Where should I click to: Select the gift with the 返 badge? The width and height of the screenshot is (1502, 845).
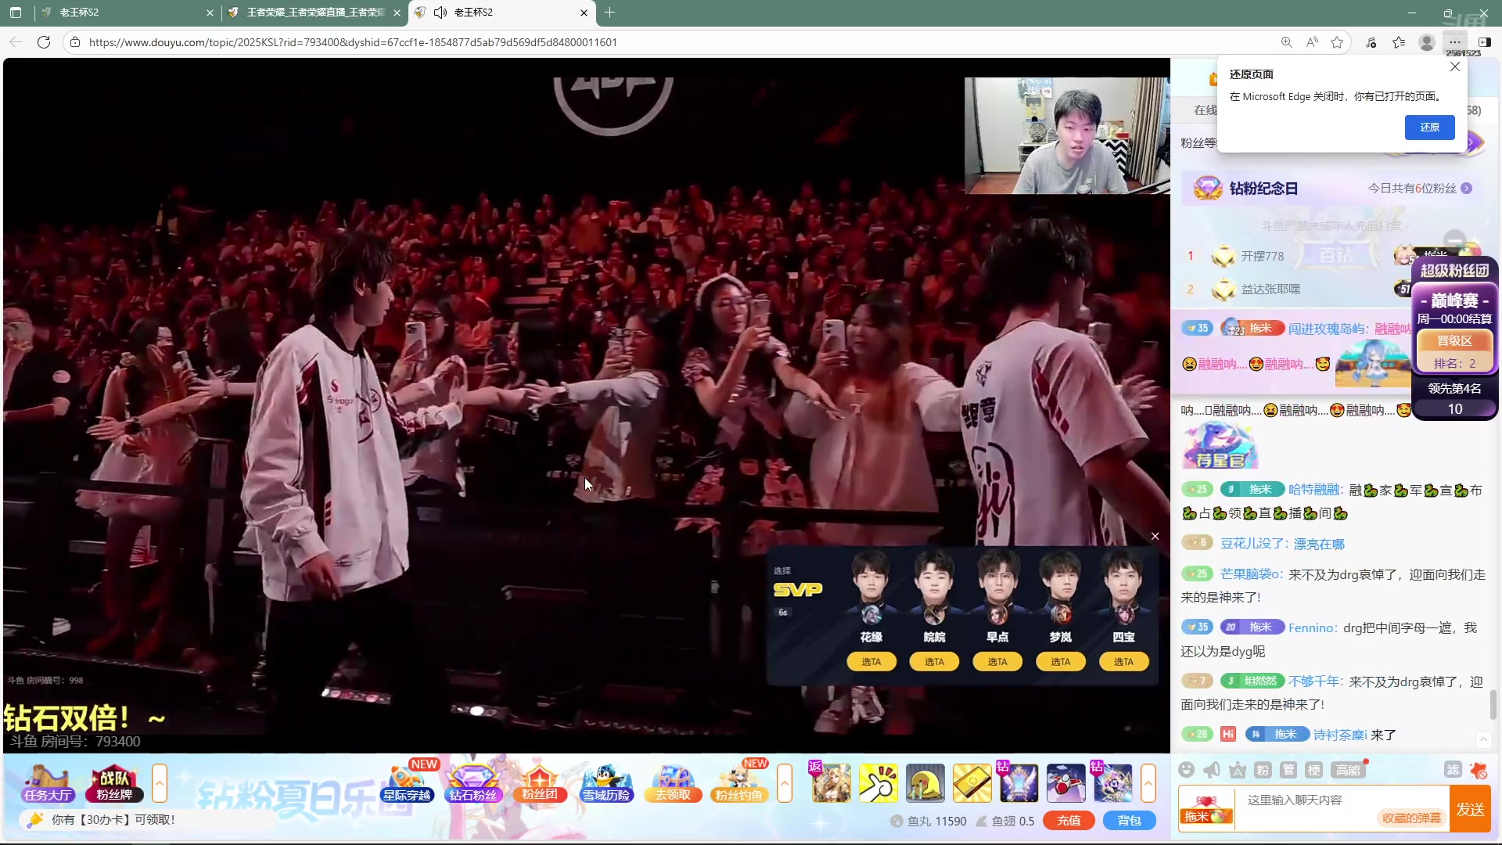830,783
